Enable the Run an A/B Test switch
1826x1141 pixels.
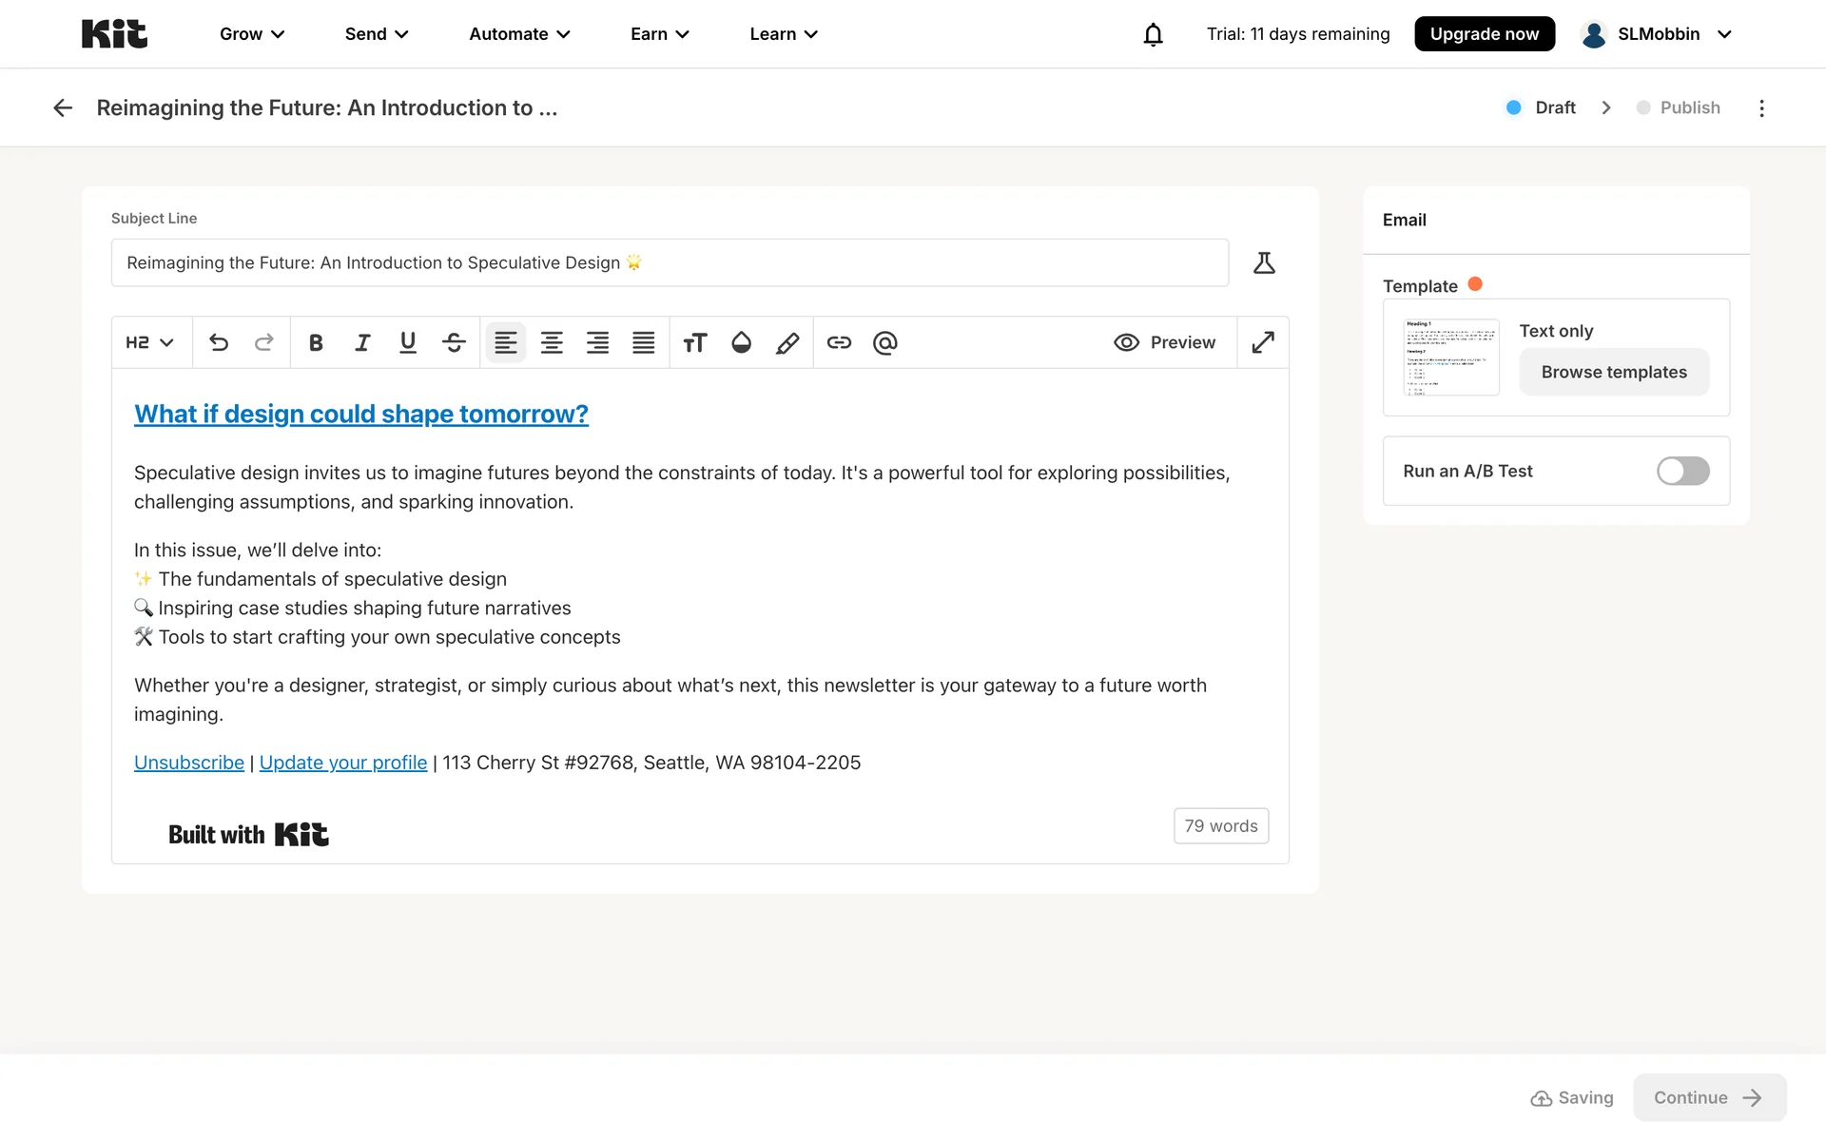(1682, 471)
